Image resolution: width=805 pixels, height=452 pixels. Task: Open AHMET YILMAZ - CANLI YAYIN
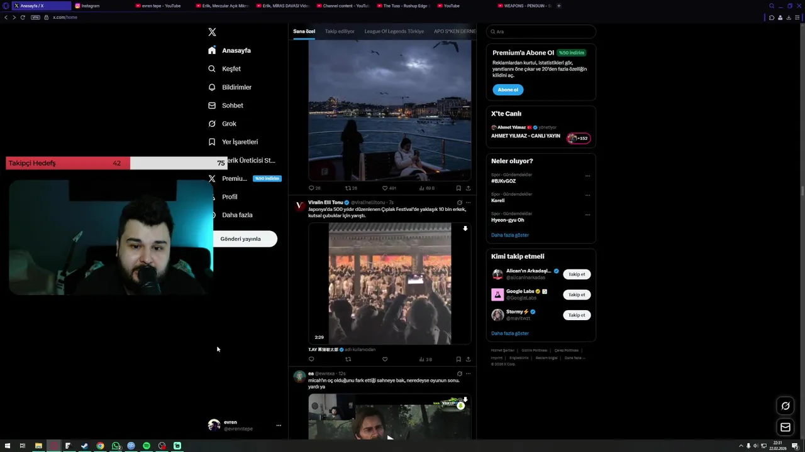(526, 136)
